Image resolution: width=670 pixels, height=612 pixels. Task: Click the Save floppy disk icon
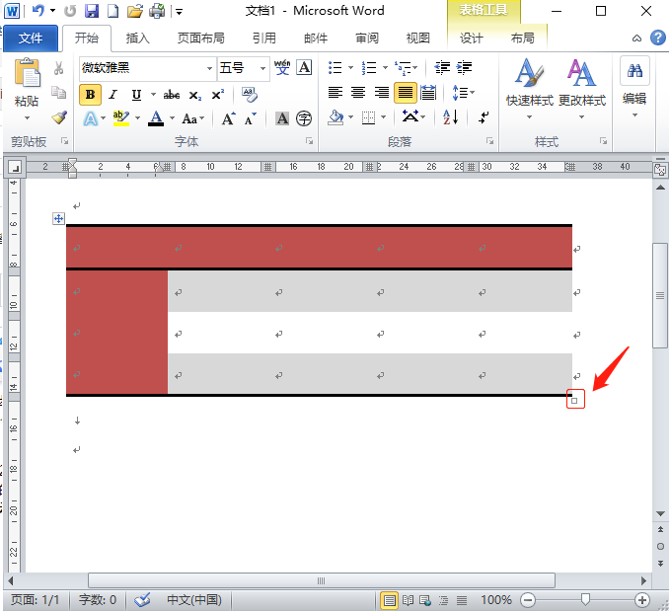[92, 11]
